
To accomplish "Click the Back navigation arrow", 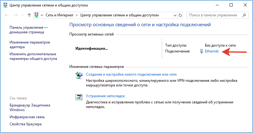I will click(x=7, y=15).
